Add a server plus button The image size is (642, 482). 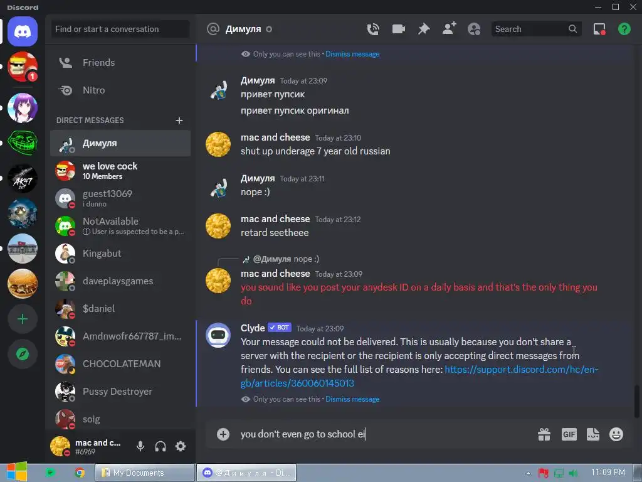[23, 319]
